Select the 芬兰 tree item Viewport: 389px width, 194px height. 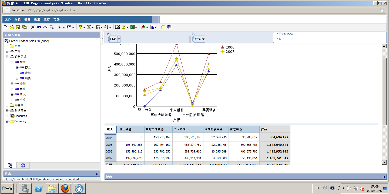click(x=28, y=67)
